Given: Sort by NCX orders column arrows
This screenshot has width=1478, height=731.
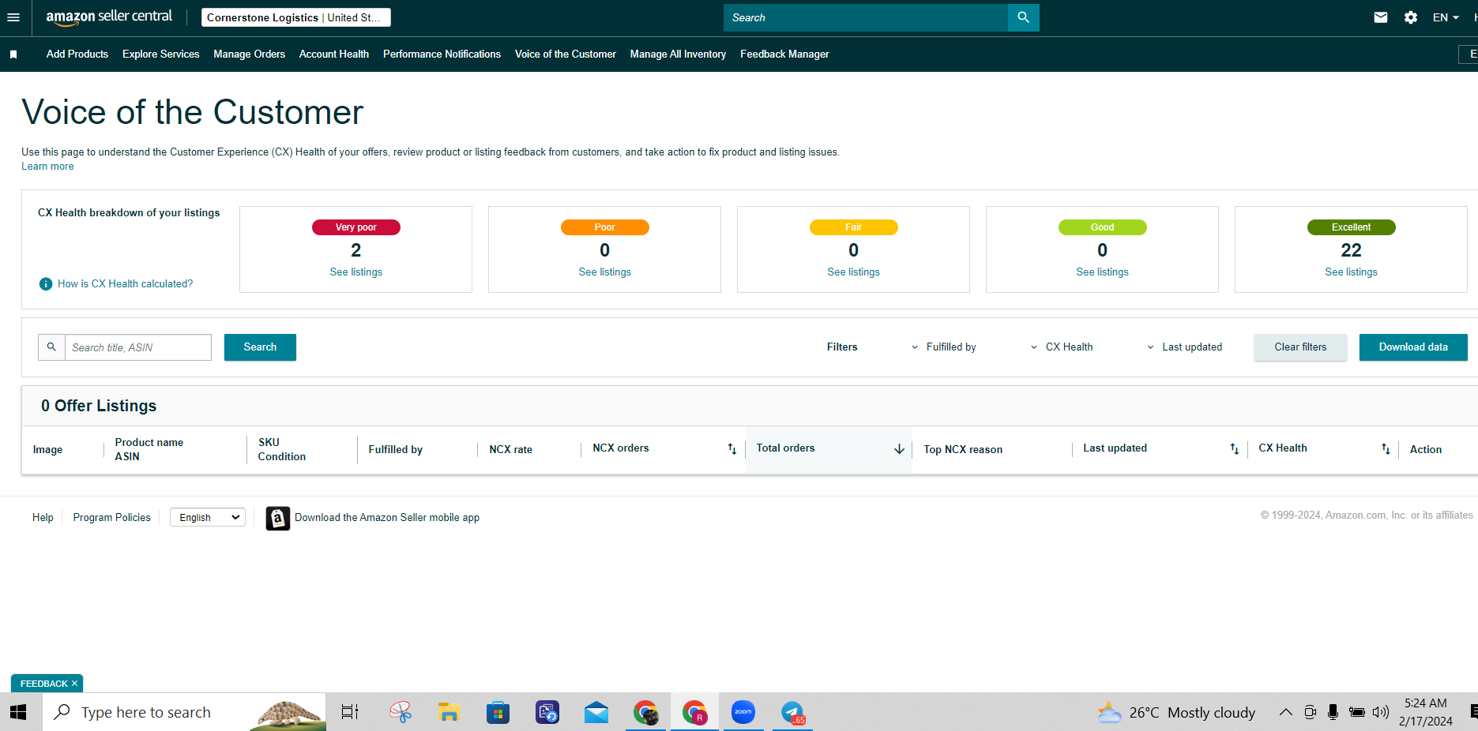Looking at the screenshot, I should [731, 448].
